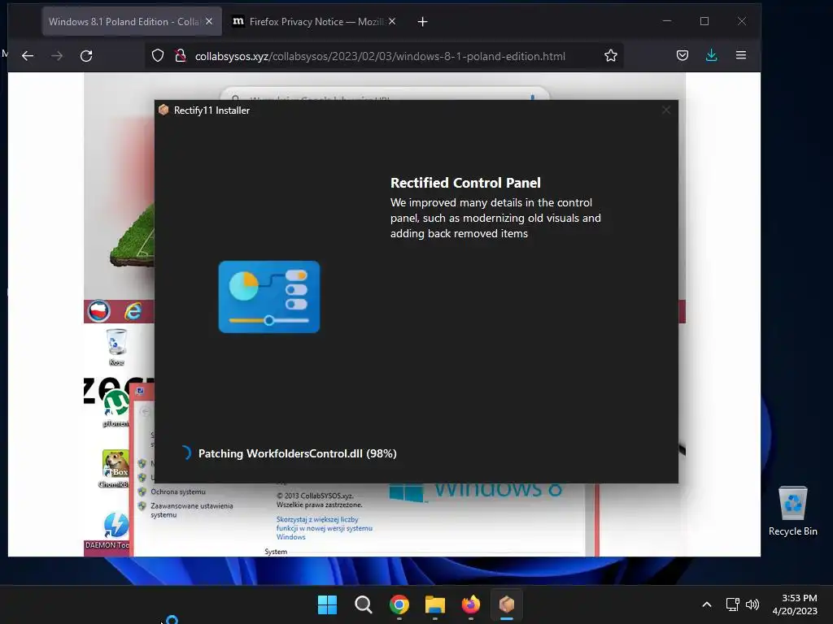The image size is (833, 624).
Task: Open Firefox downloads panel
Action: pyautogui.click(x=711, y=55)
